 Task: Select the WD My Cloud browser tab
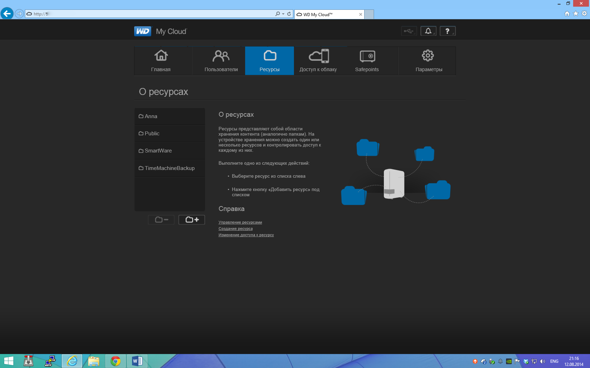point(329,14)
